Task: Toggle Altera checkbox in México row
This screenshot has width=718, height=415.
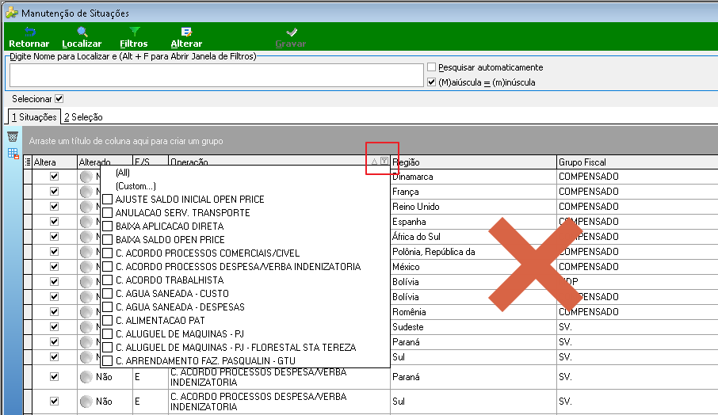Action: (x=55, y=266)
